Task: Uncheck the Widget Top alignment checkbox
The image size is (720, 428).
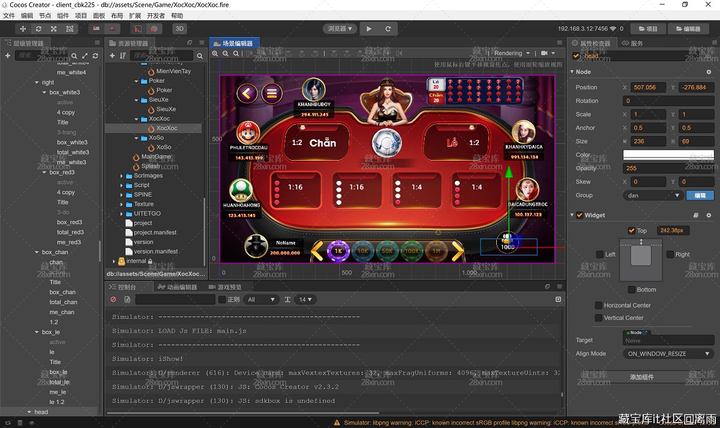Action: [x=631, y=231]
